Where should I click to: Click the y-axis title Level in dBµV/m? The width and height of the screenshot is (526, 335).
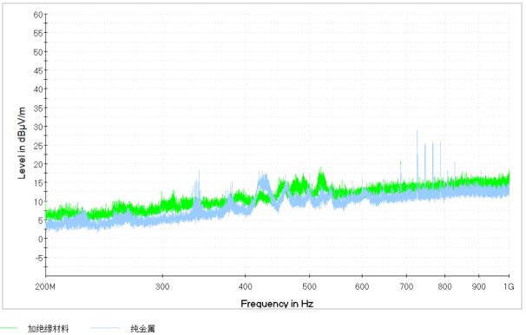click(22, 143)
